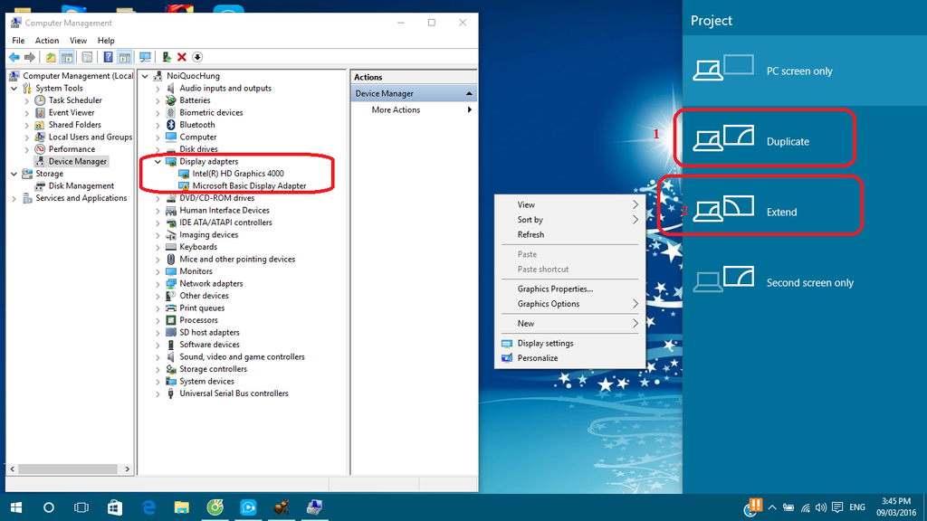Click the Batteries category icon
This screenshot has width=927, height=521.
click(171, 100)
